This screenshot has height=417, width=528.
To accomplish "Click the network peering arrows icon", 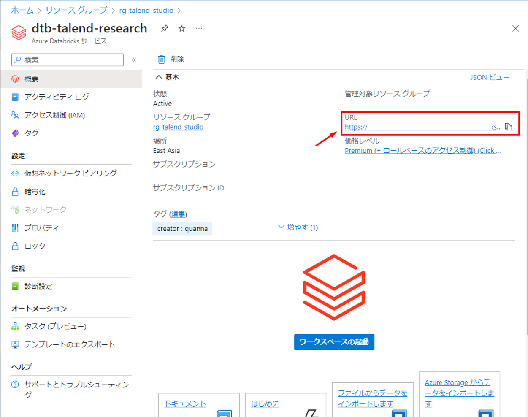I will tap(15, 173).
